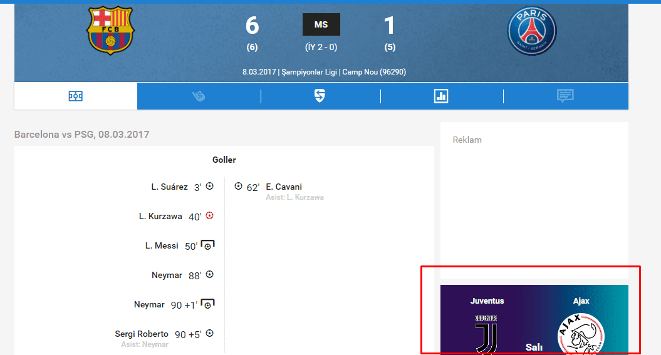Click 'Asist: Neymar' text
The height and width of the screenshot is (355, 661).
145,344
